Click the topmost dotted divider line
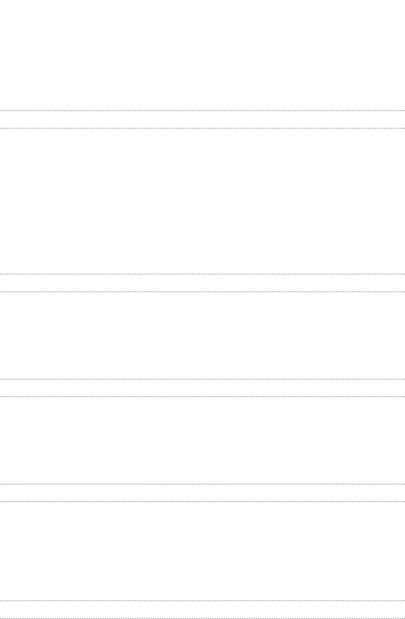405x619 pixels. click(x=202, y=111)
